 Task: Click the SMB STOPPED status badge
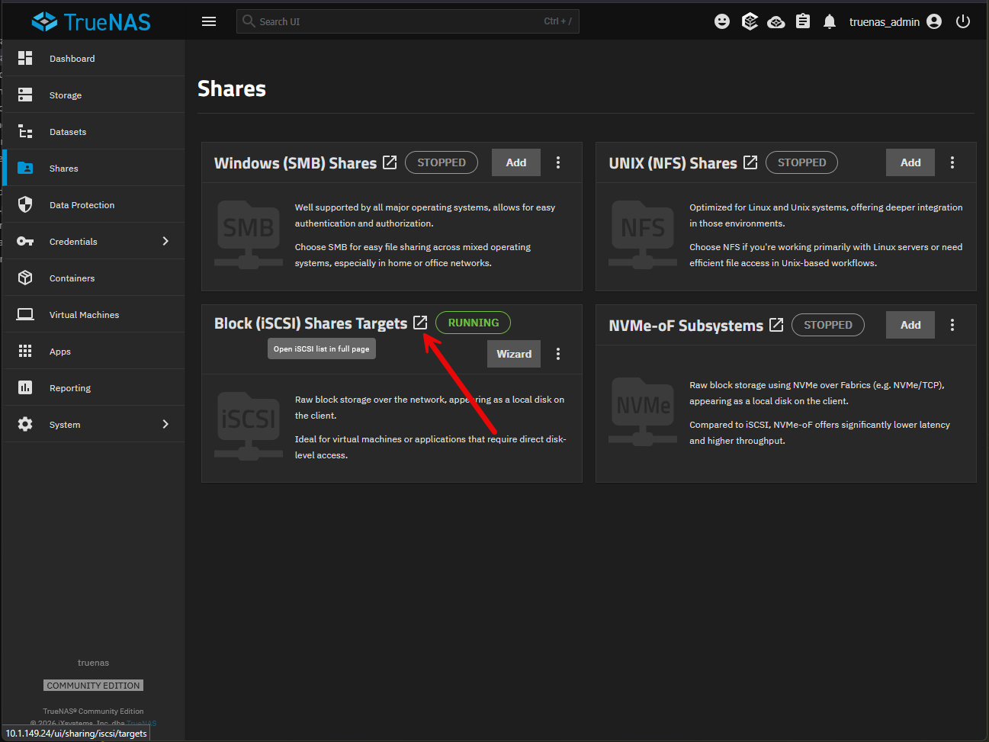tap(442, 162)
